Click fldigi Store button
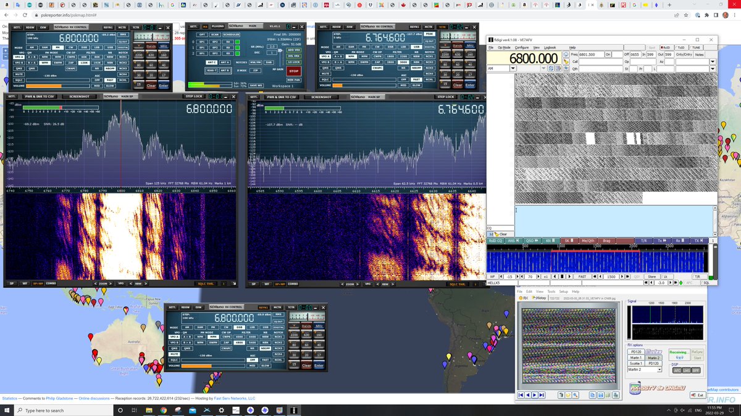The height and width of the screenshot is (416, 741). pos(652,276)
